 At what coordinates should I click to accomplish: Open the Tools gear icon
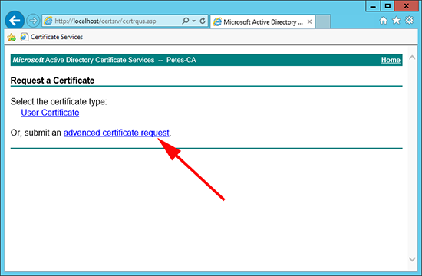(410, 21)
